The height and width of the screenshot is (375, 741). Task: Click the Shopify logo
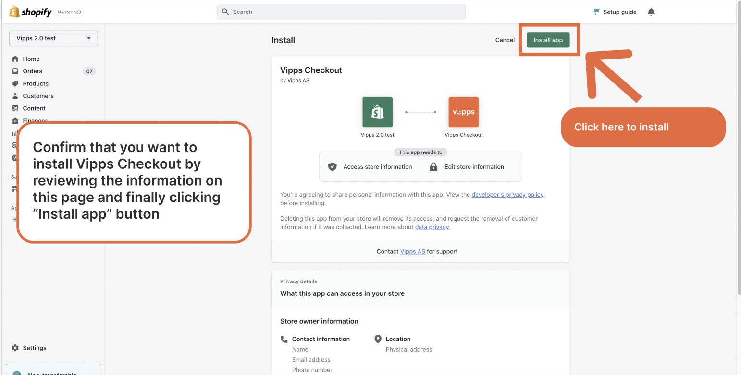[31, 12]
